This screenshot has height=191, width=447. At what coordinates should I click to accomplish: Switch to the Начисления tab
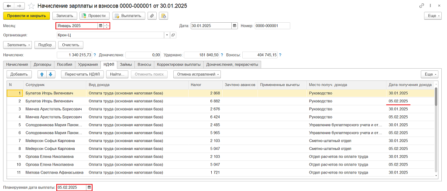(x=17, y=65)
